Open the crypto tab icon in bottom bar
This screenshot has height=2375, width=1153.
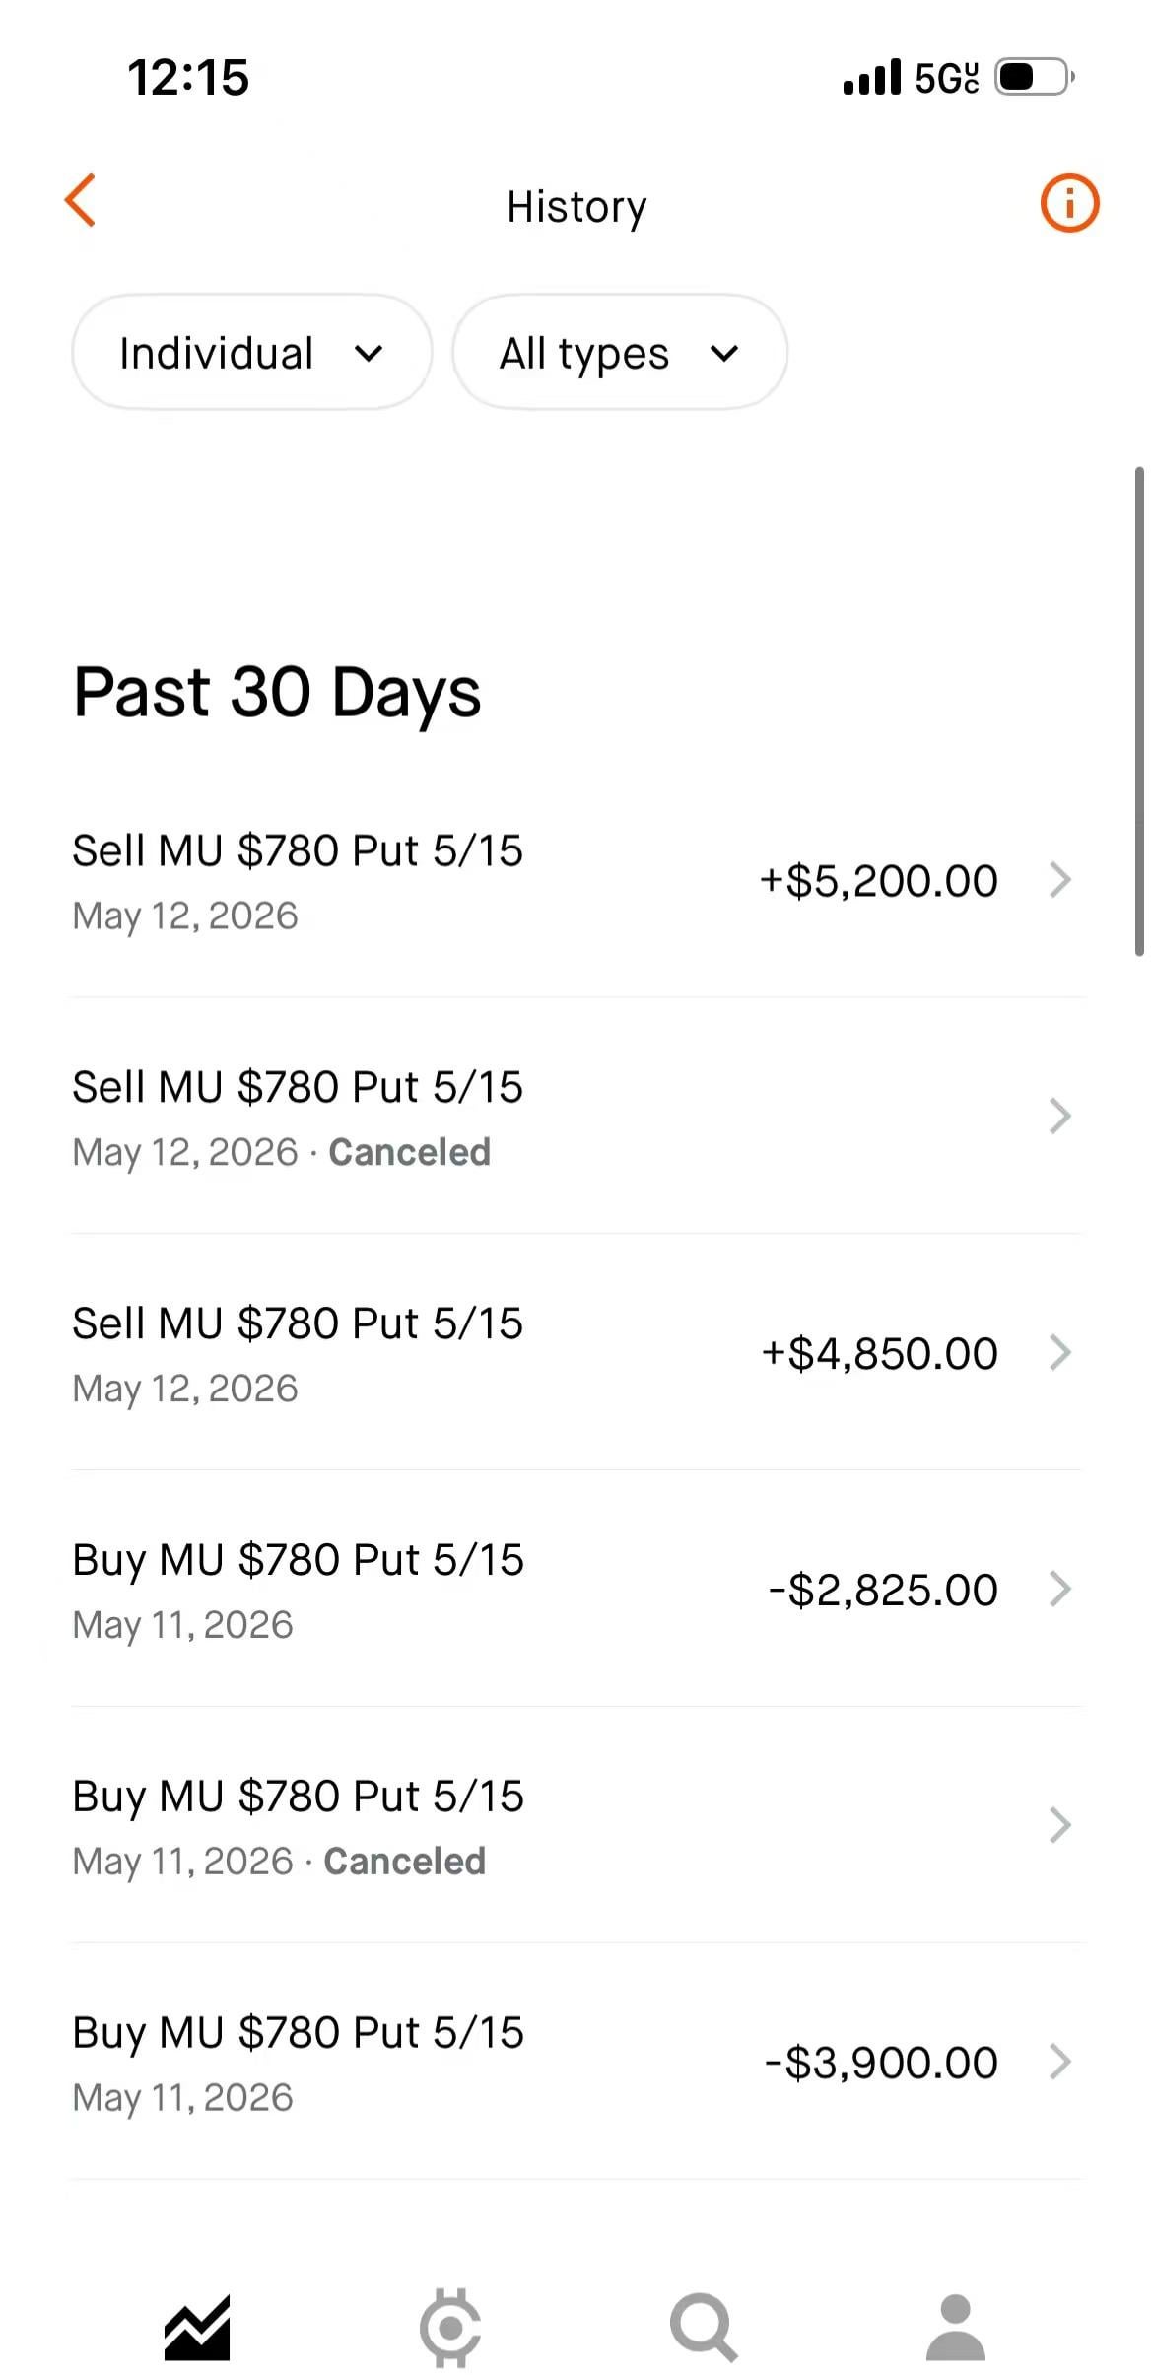[450, 2328]
